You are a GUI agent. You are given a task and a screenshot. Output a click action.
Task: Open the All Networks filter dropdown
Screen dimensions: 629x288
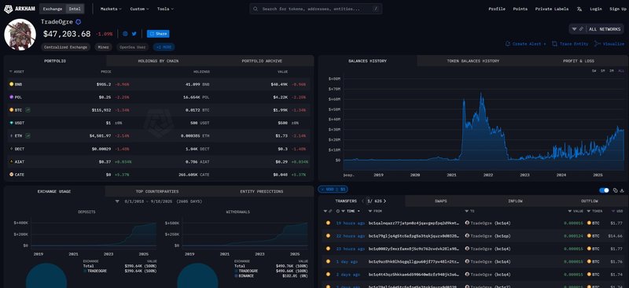[597, 29]
